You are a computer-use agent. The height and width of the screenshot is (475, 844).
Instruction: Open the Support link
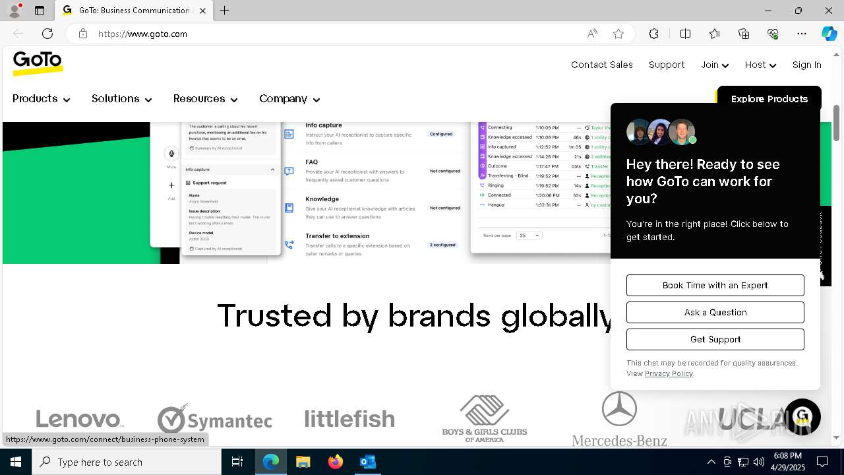tap(667, 65)
